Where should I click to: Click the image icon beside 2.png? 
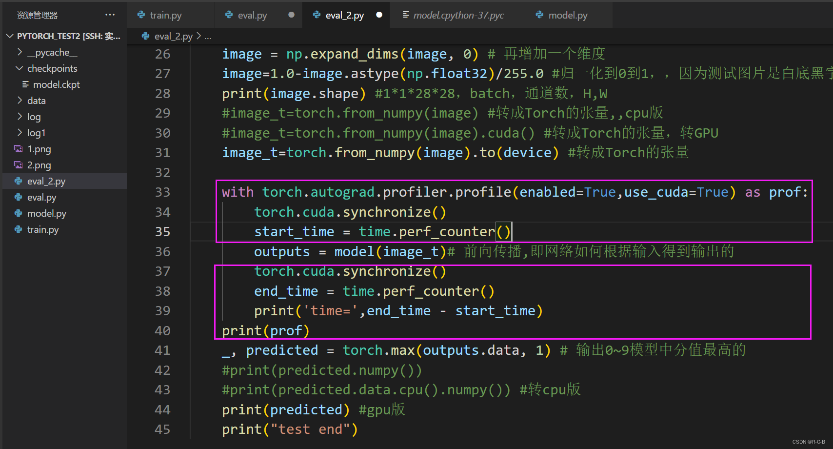(x=19, y=165)
